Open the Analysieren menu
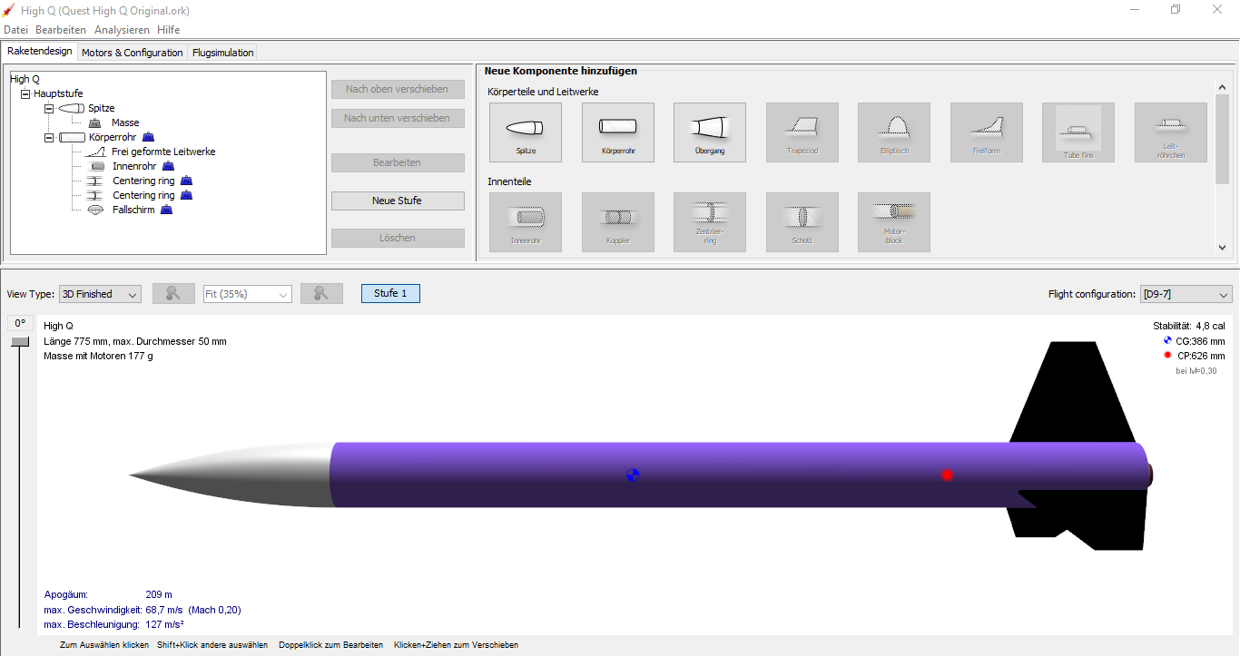1240x656 pixels. click(122, 30)
